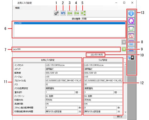The image size is (149, 120).
Task: Open the purple Q quality sidebar icon
Action: tap(131, 21)
